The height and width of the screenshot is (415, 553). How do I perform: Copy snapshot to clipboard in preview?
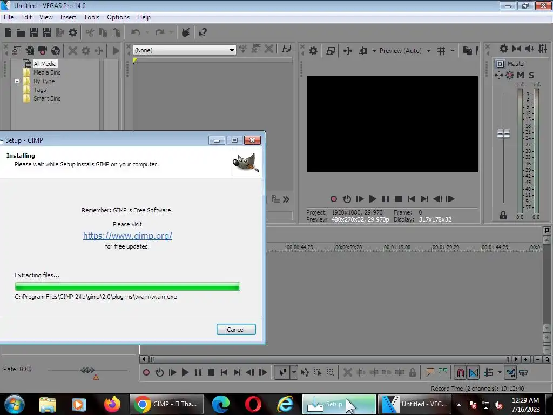pyautogui.click(x=468, y=51)
